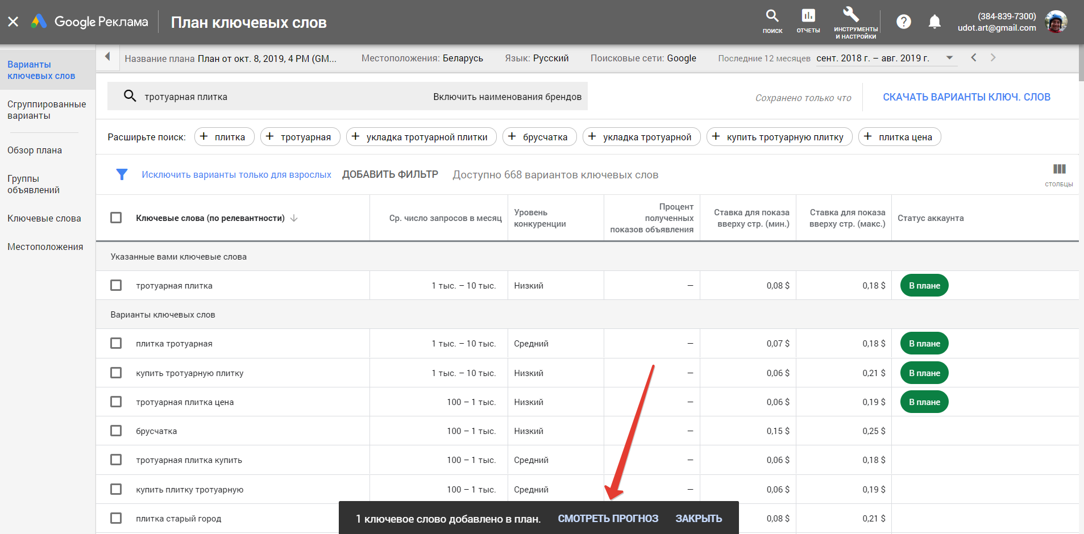Click the blue filter funnel icon

coord(122,174)
